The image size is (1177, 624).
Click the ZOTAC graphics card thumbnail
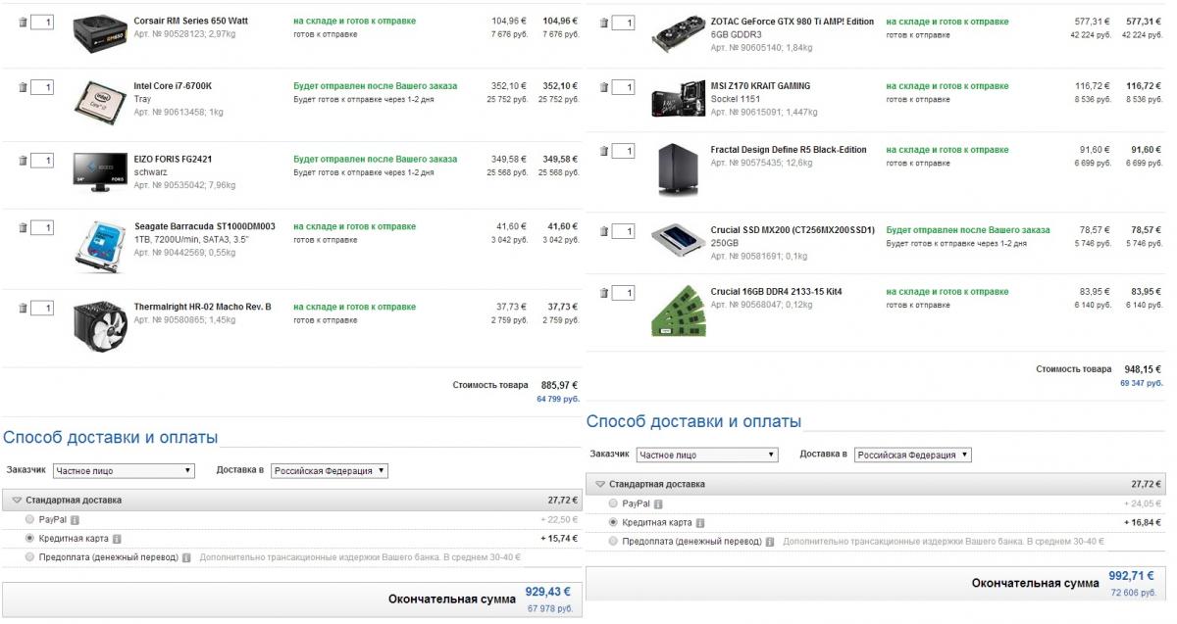point(679,34)
